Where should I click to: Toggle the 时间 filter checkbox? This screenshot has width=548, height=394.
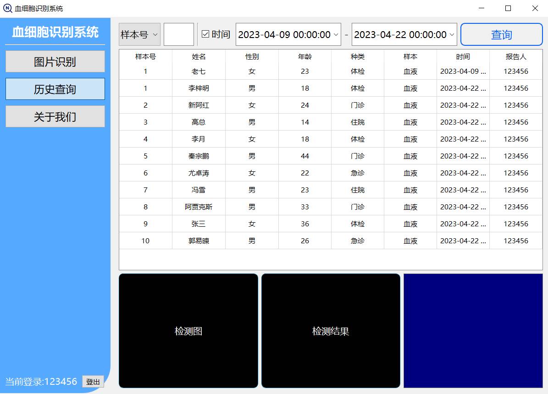click(x=205, y=34)
